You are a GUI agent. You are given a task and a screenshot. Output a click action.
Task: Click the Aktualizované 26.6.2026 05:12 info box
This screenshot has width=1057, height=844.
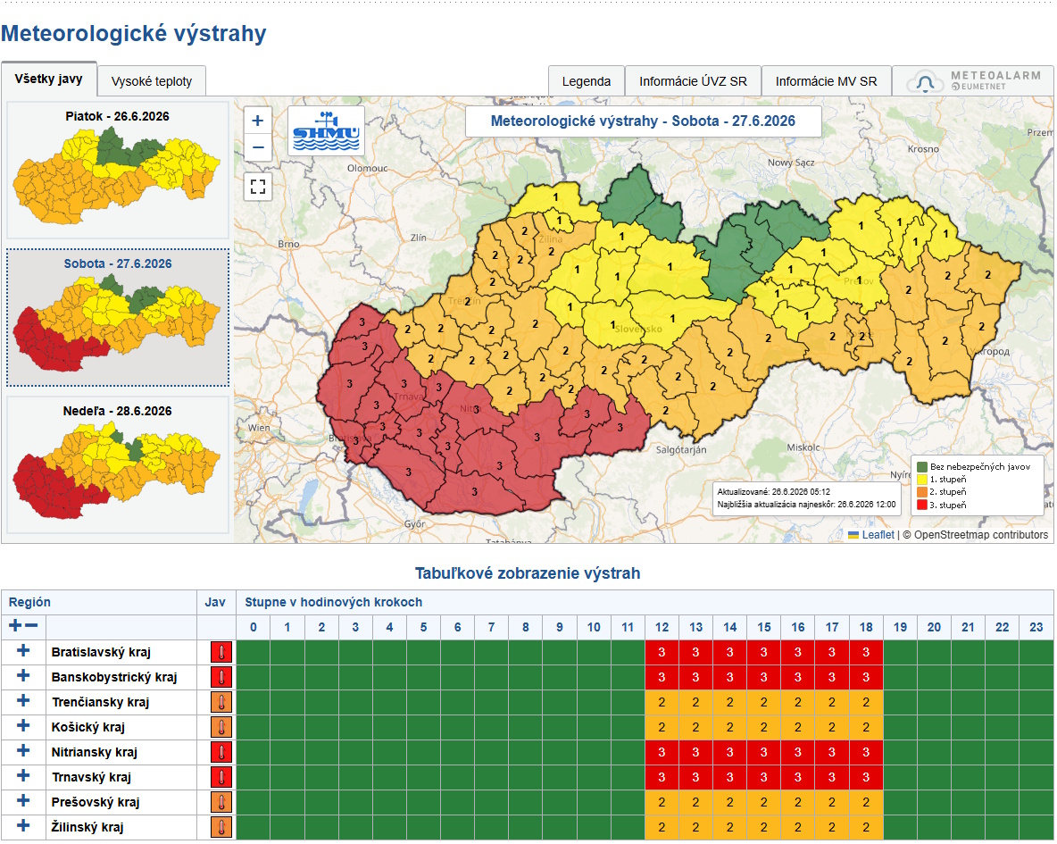click(807, 498)
